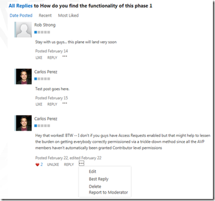This screenshot has width=215, height=201.
Task: Choose Edit from the reply menu
Action: tap(92, 171)
